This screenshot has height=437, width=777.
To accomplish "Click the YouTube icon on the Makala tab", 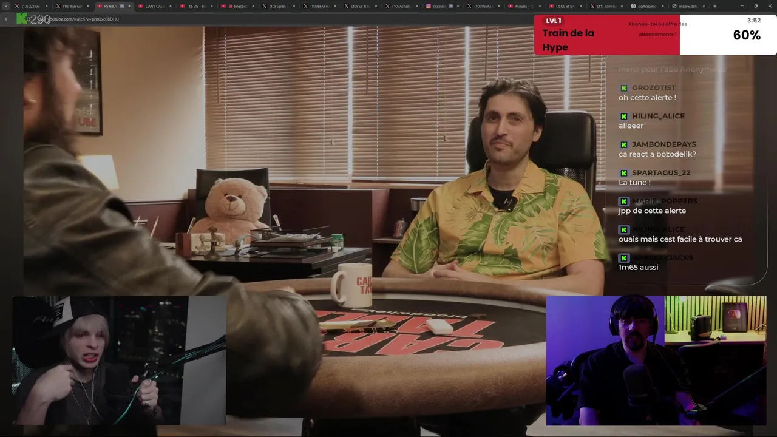I will [511, 6].
